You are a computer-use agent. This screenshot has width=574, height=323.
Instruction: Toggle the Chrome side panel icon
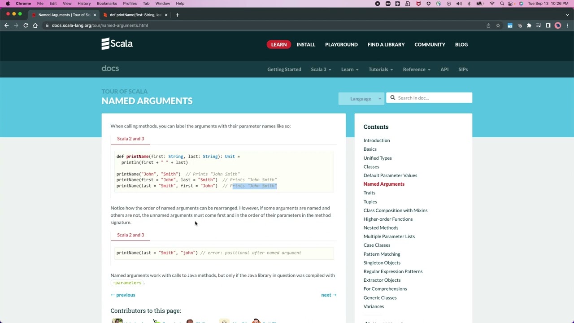click(x=548, y=26)
